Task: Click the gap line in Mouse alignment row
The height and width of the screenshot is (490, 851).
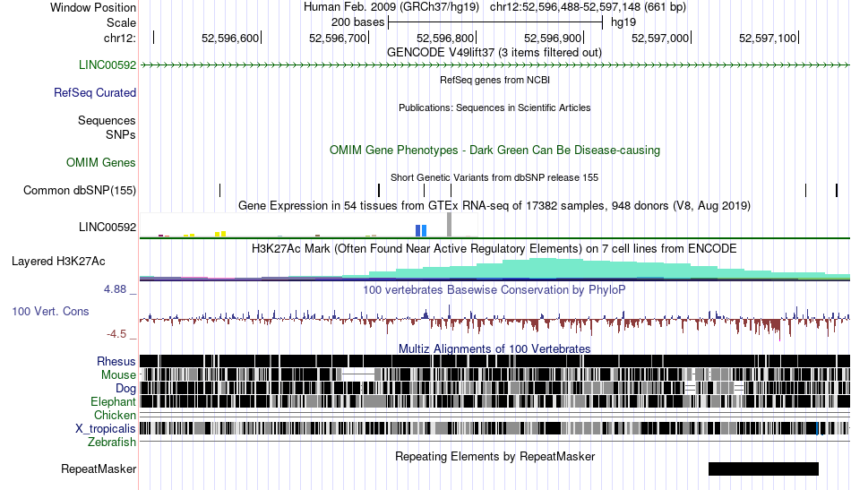Action: [x=358, y=374]
